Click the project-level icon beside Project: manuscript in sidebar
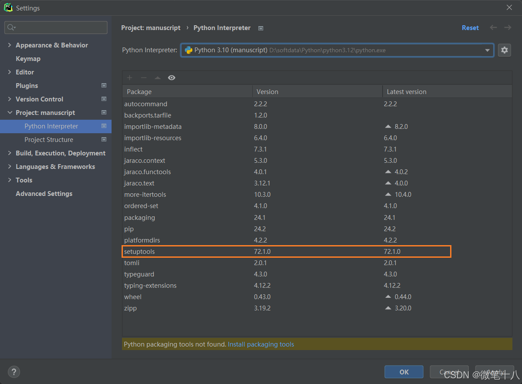522x384 pixels. tap(104, 112)
